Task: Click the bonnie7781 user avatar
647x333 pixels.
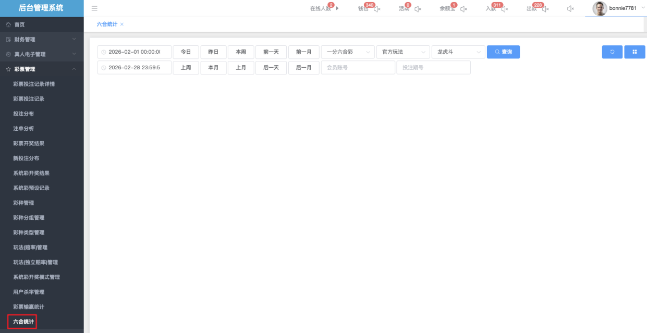Action: coord(600,8)
